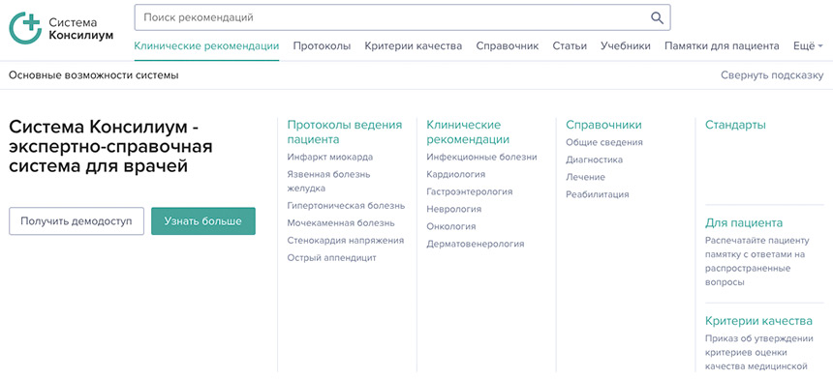Click the Получить демодоступ button
Image resolution: width=833 pixels, height=379 pixels.
tap(77, 221)
